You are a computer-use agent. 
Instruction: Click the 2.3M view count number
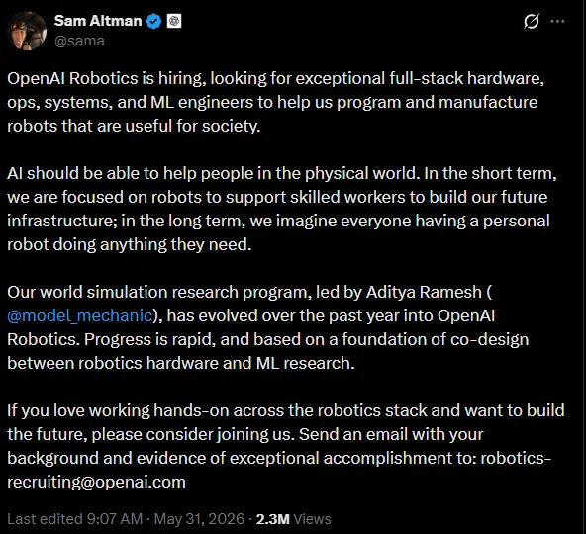(273, 519)
